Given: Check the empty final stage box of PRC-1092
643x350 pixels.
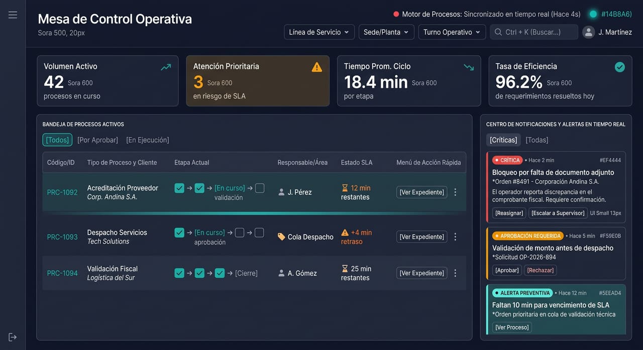Looking at the screenshot, I should tap(260, 188).
